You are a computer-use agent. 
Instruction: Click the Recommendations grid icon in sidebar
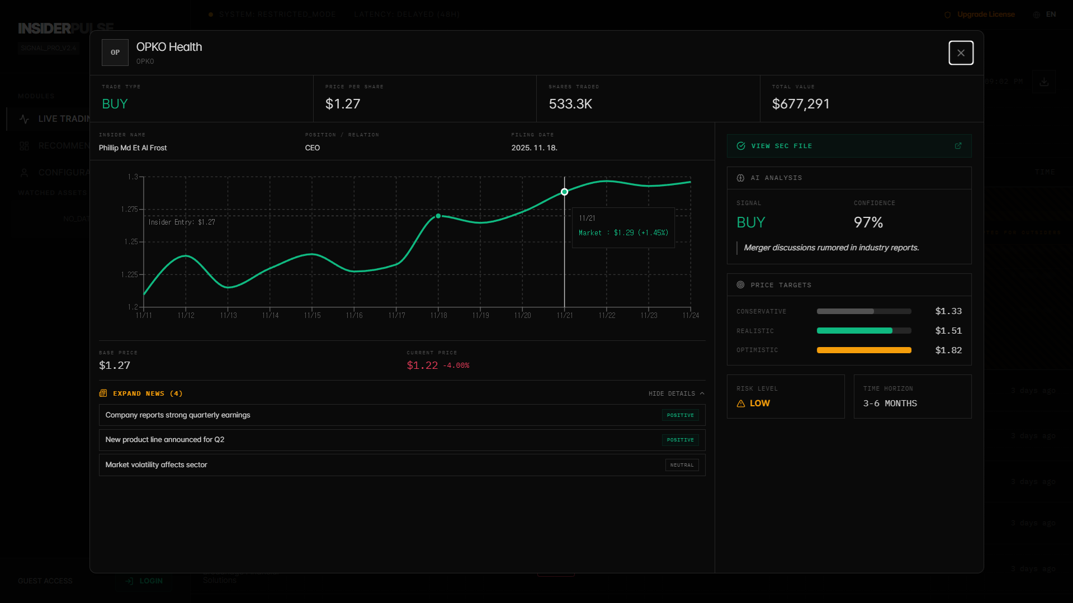[24, 146]
